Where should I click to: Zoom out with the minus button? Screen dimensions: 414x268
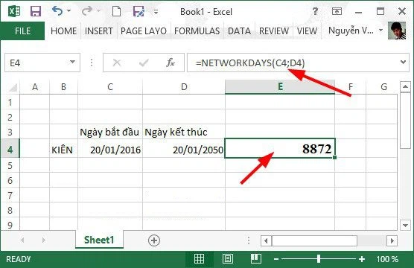pyautogui.click(x=276, y=259)
